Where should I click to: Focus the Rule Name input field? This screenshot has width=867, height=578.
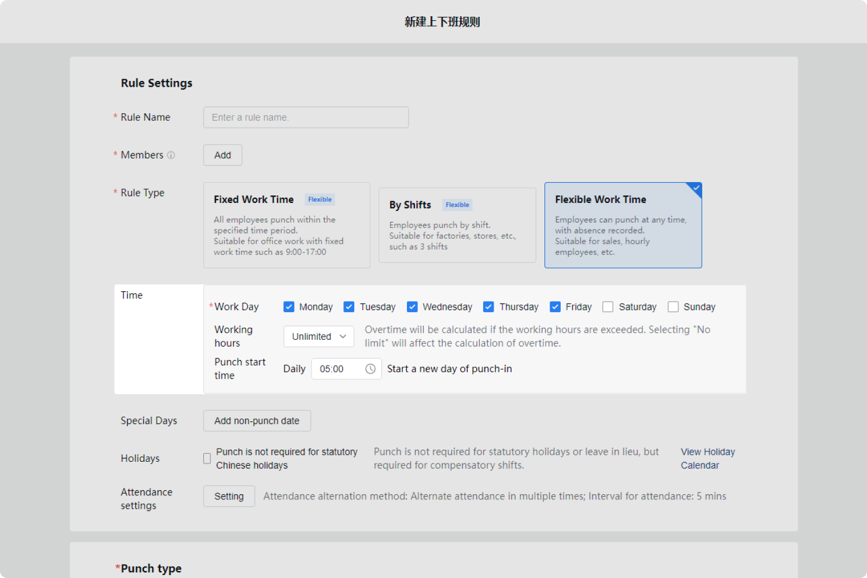(306, 117)
